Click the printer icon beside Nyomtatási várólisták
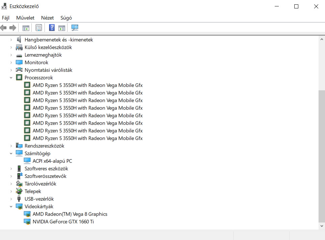The width and height of the screenshot is (325, 240). [19, 70]
